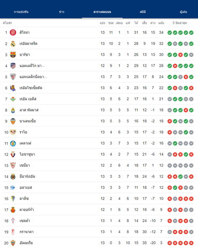
Task: Open the เรอัลมาดริด team link
Action: pyautogui.click(x=28, y=43)
